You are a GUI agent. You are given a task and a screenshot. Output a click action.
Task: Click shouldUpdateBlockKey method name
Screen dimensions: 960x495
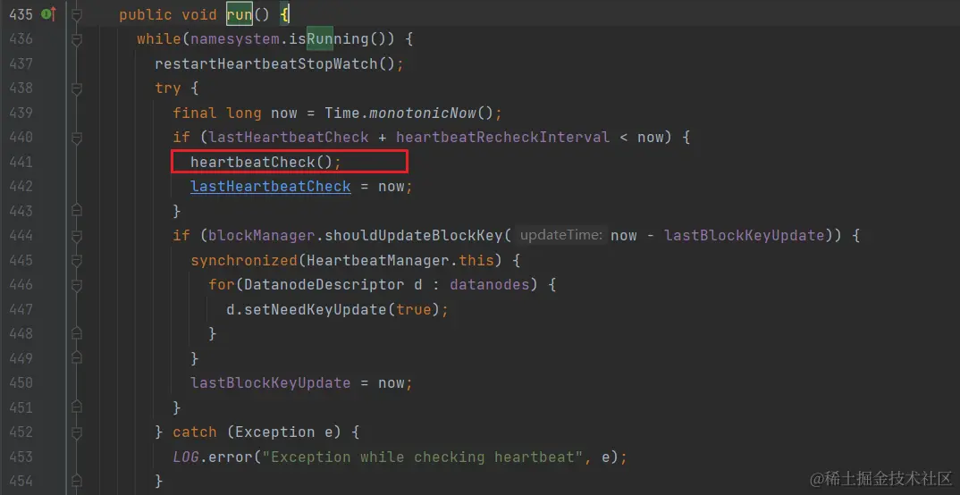[x=414, y=236]
